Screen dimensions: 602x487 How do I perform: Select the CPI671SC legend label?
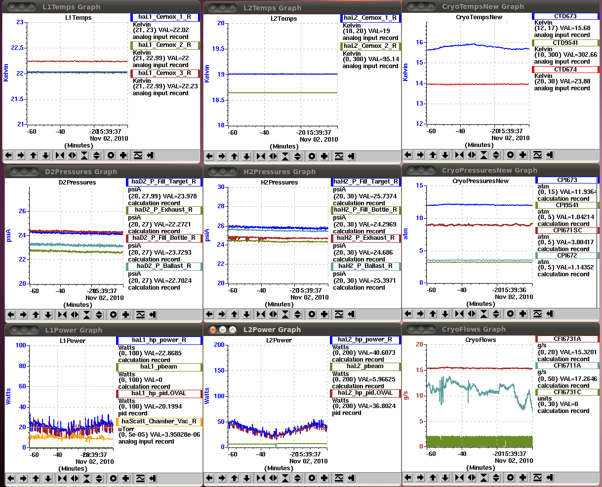[567, 230]
